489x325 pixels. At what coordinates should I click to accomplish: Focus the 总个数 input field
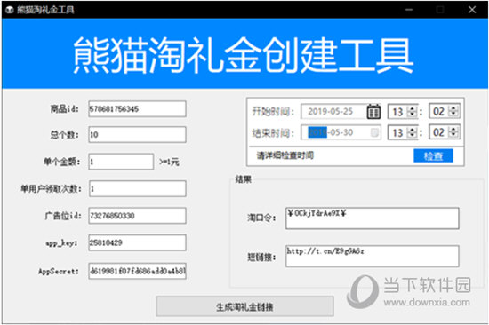[137, 135]
